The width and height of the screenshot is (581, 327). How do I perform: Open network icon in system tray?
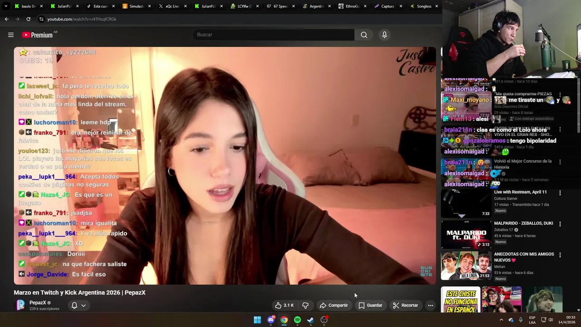[543, 320]
